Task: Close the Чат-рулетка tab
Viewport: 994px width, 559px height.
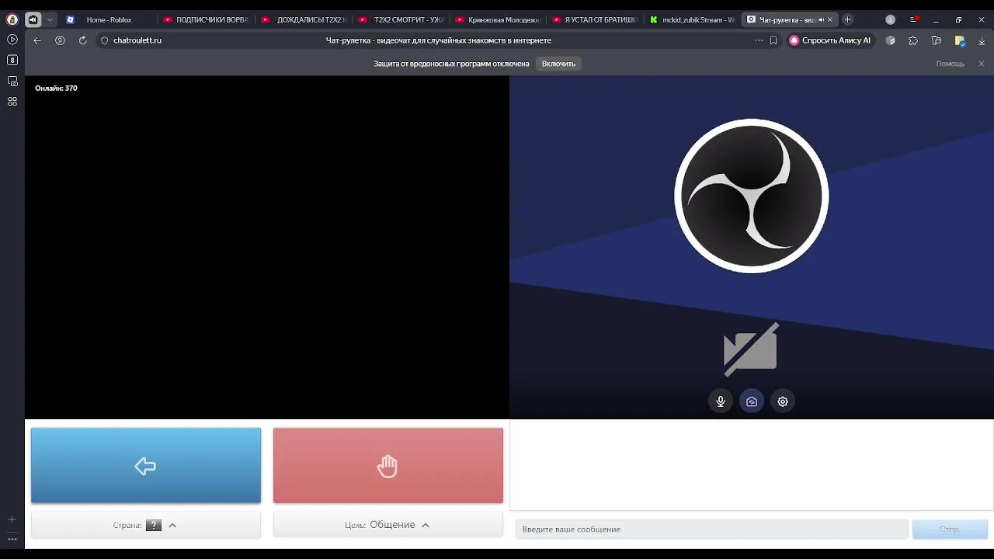Action: 830,19
